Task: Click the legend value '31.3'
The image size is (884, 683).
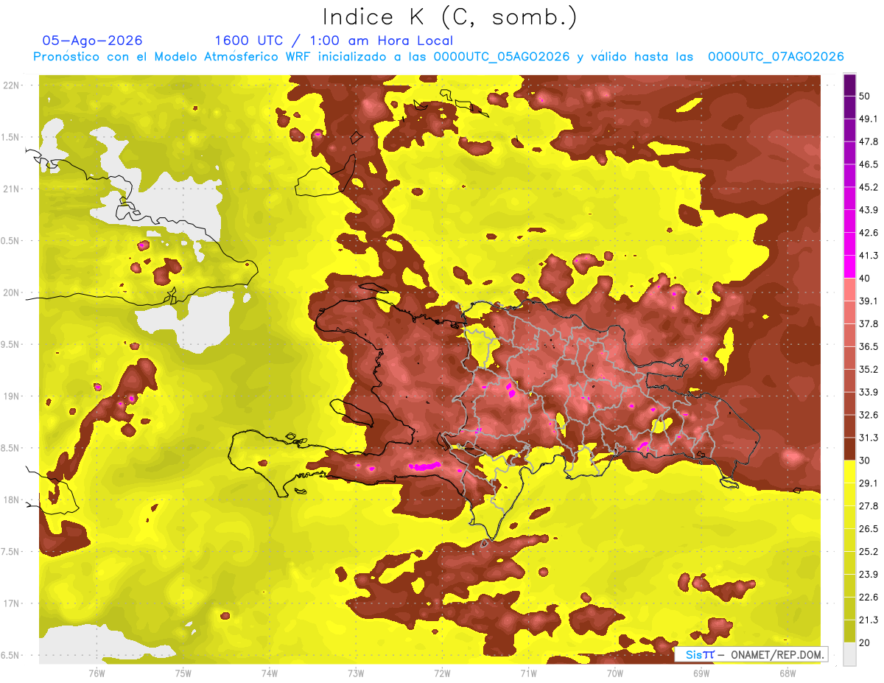Action: coord(869,438)
